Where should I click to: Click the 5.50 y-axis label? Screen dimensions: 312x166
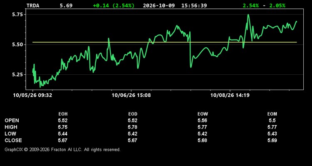[17, 45]
